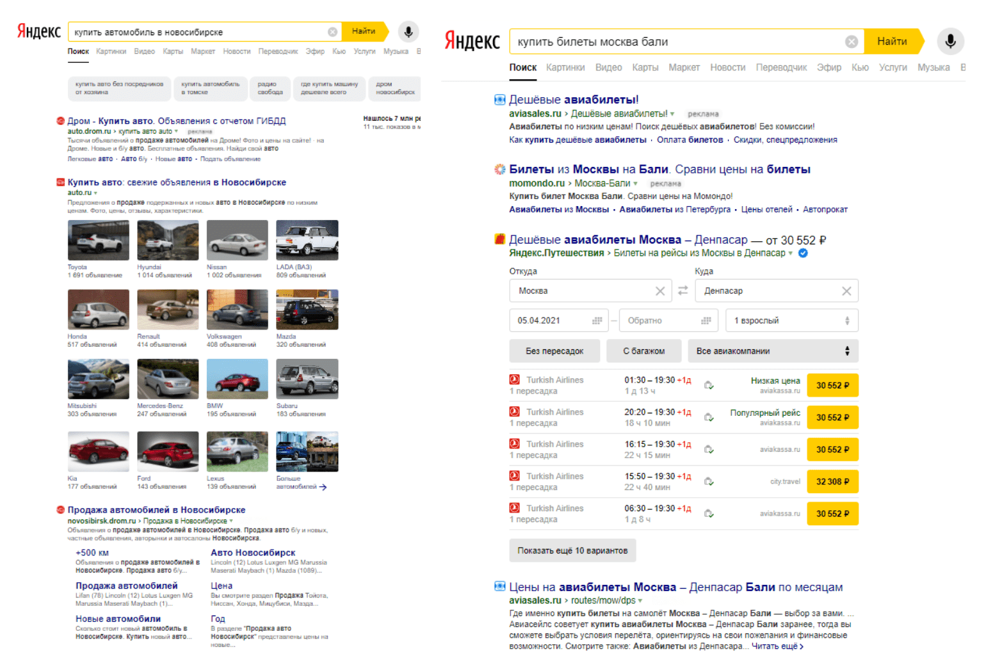This screenshot has width=986, height=659.
Task: Expand arrow after auto.drom.ru 'купить авто' breadcrumb
Action: 176,131
